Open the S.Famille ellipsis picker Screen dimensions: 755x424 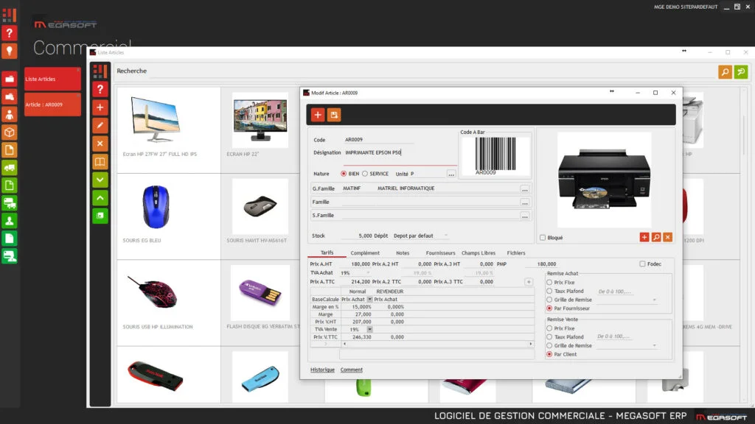coord(525,216)
